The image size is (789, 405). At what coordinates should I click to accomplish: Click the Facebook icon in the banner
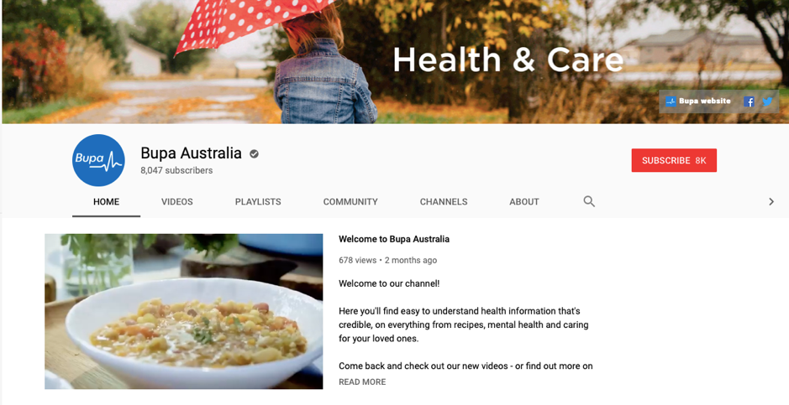coord(749,101)
